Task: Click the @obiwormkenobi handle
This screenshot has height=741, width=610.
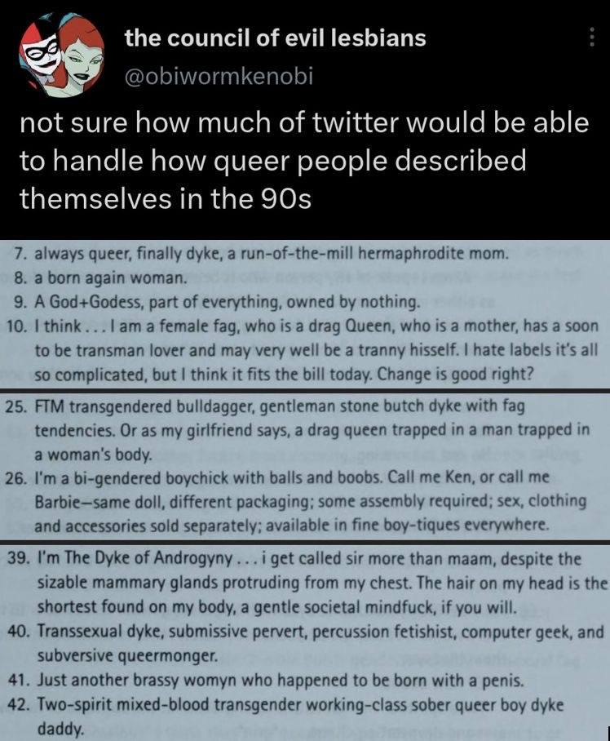Action: pyautogui.click(x=218, y=77)
